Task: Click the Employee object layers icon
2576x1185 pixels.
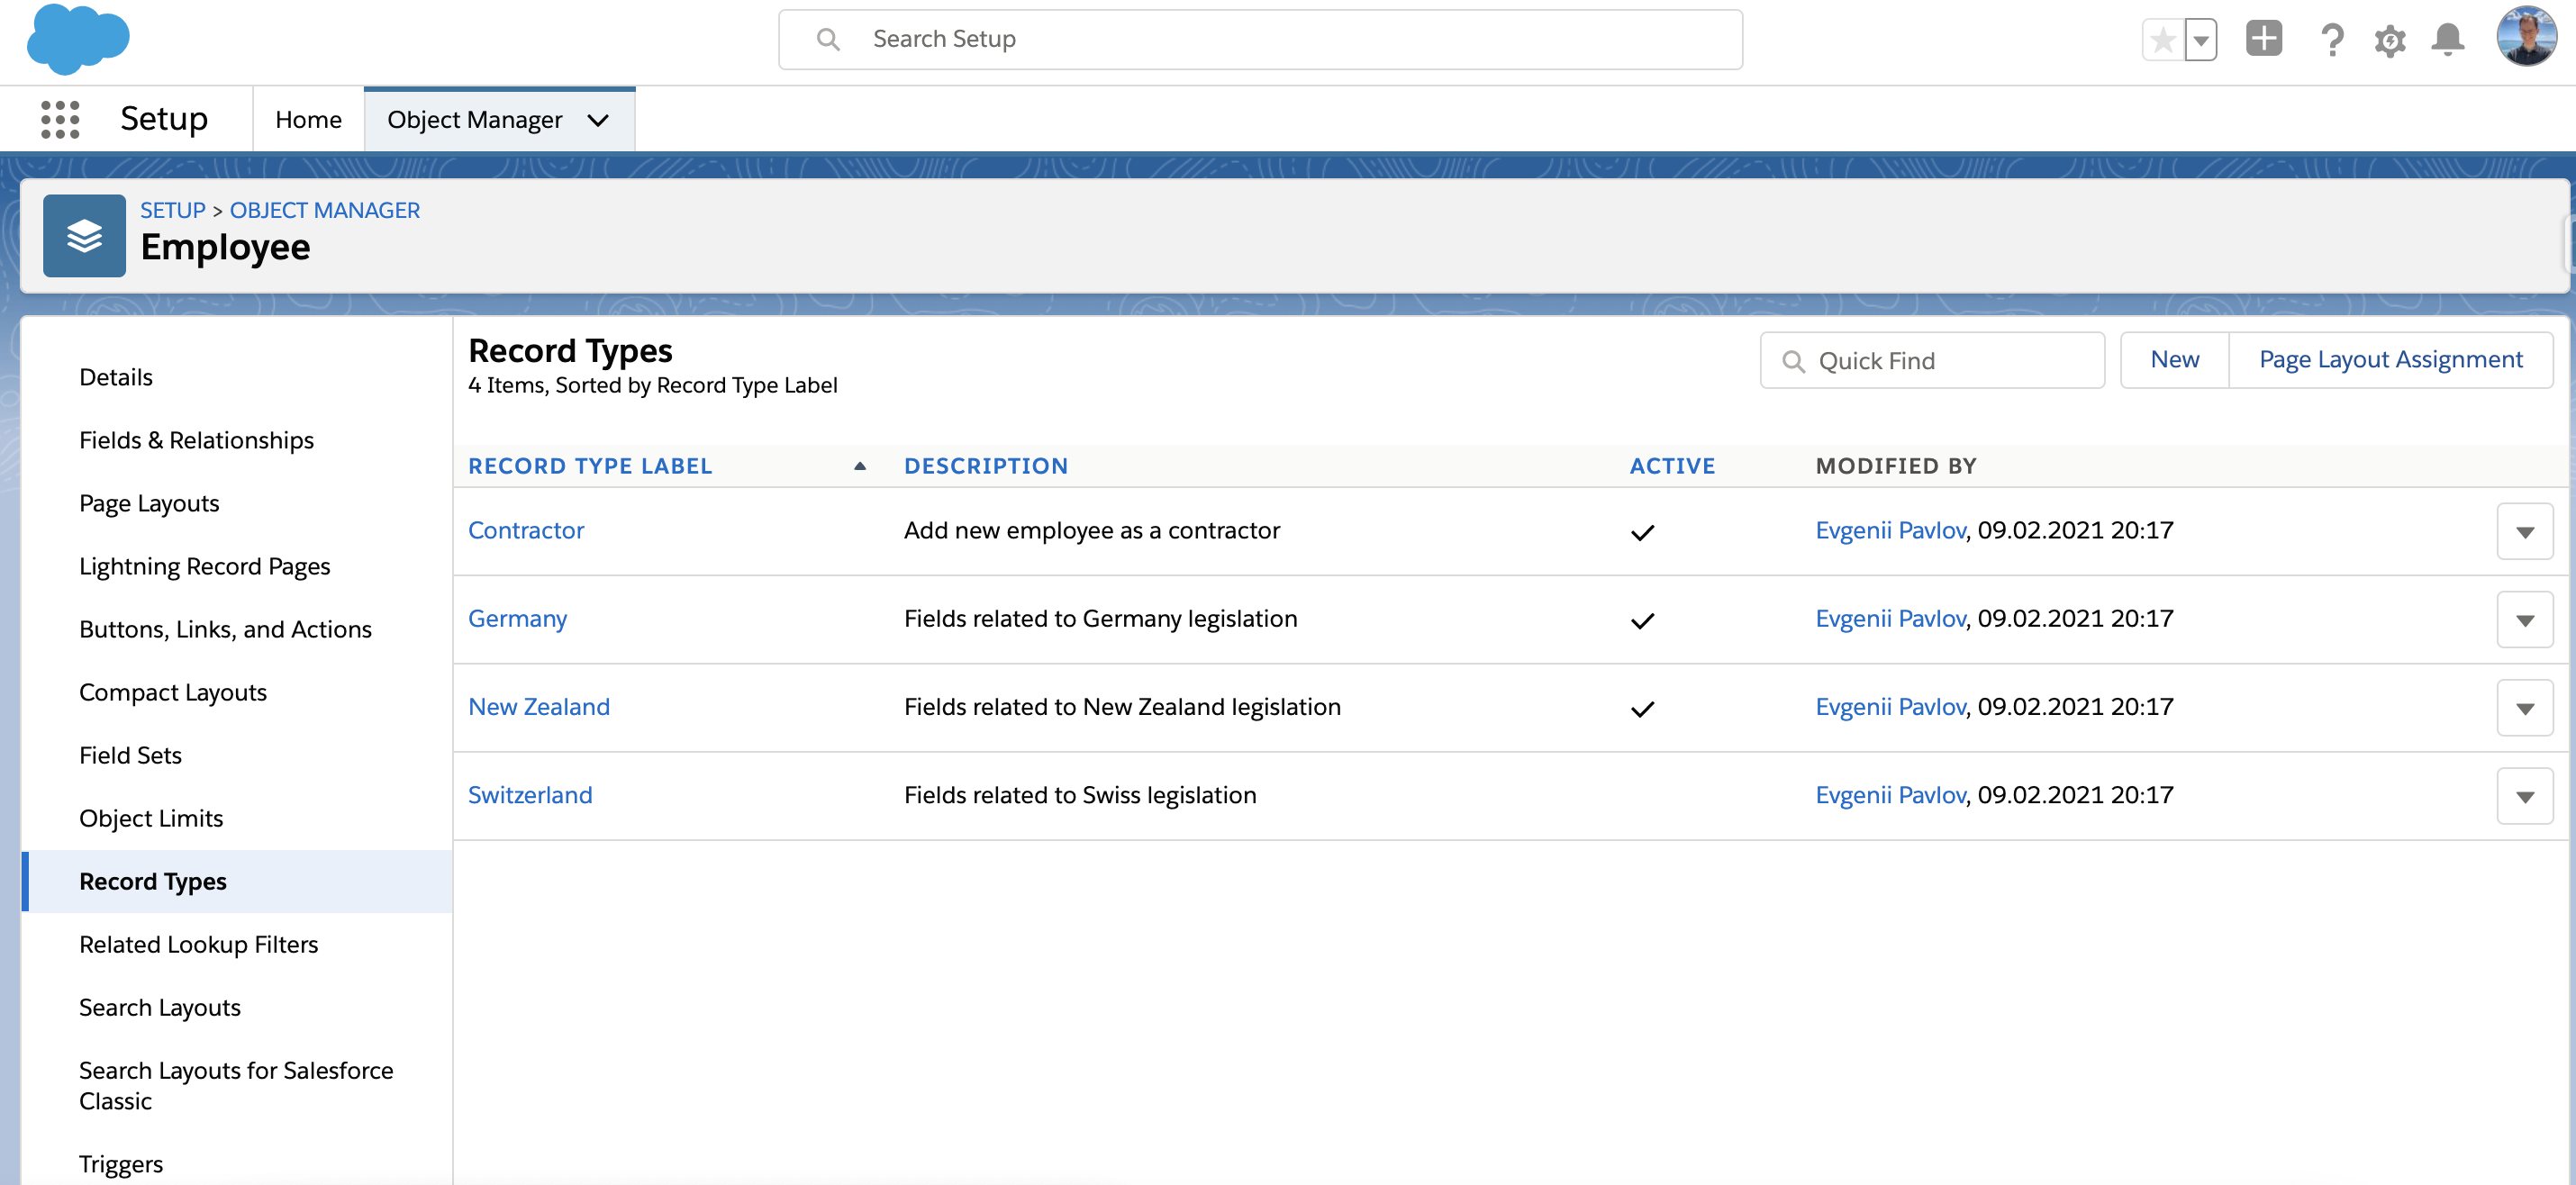Action: click(84, 236)
